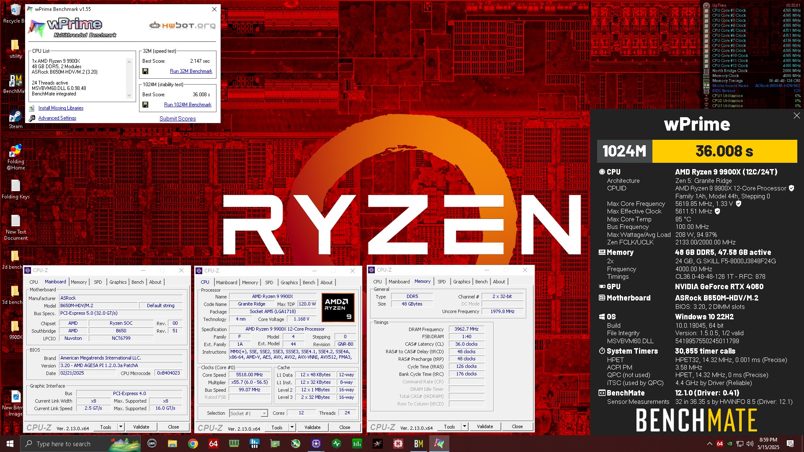Close the BenchMate wPrime result panel
This screenshot has height=452, width=804.
(796, 116)
